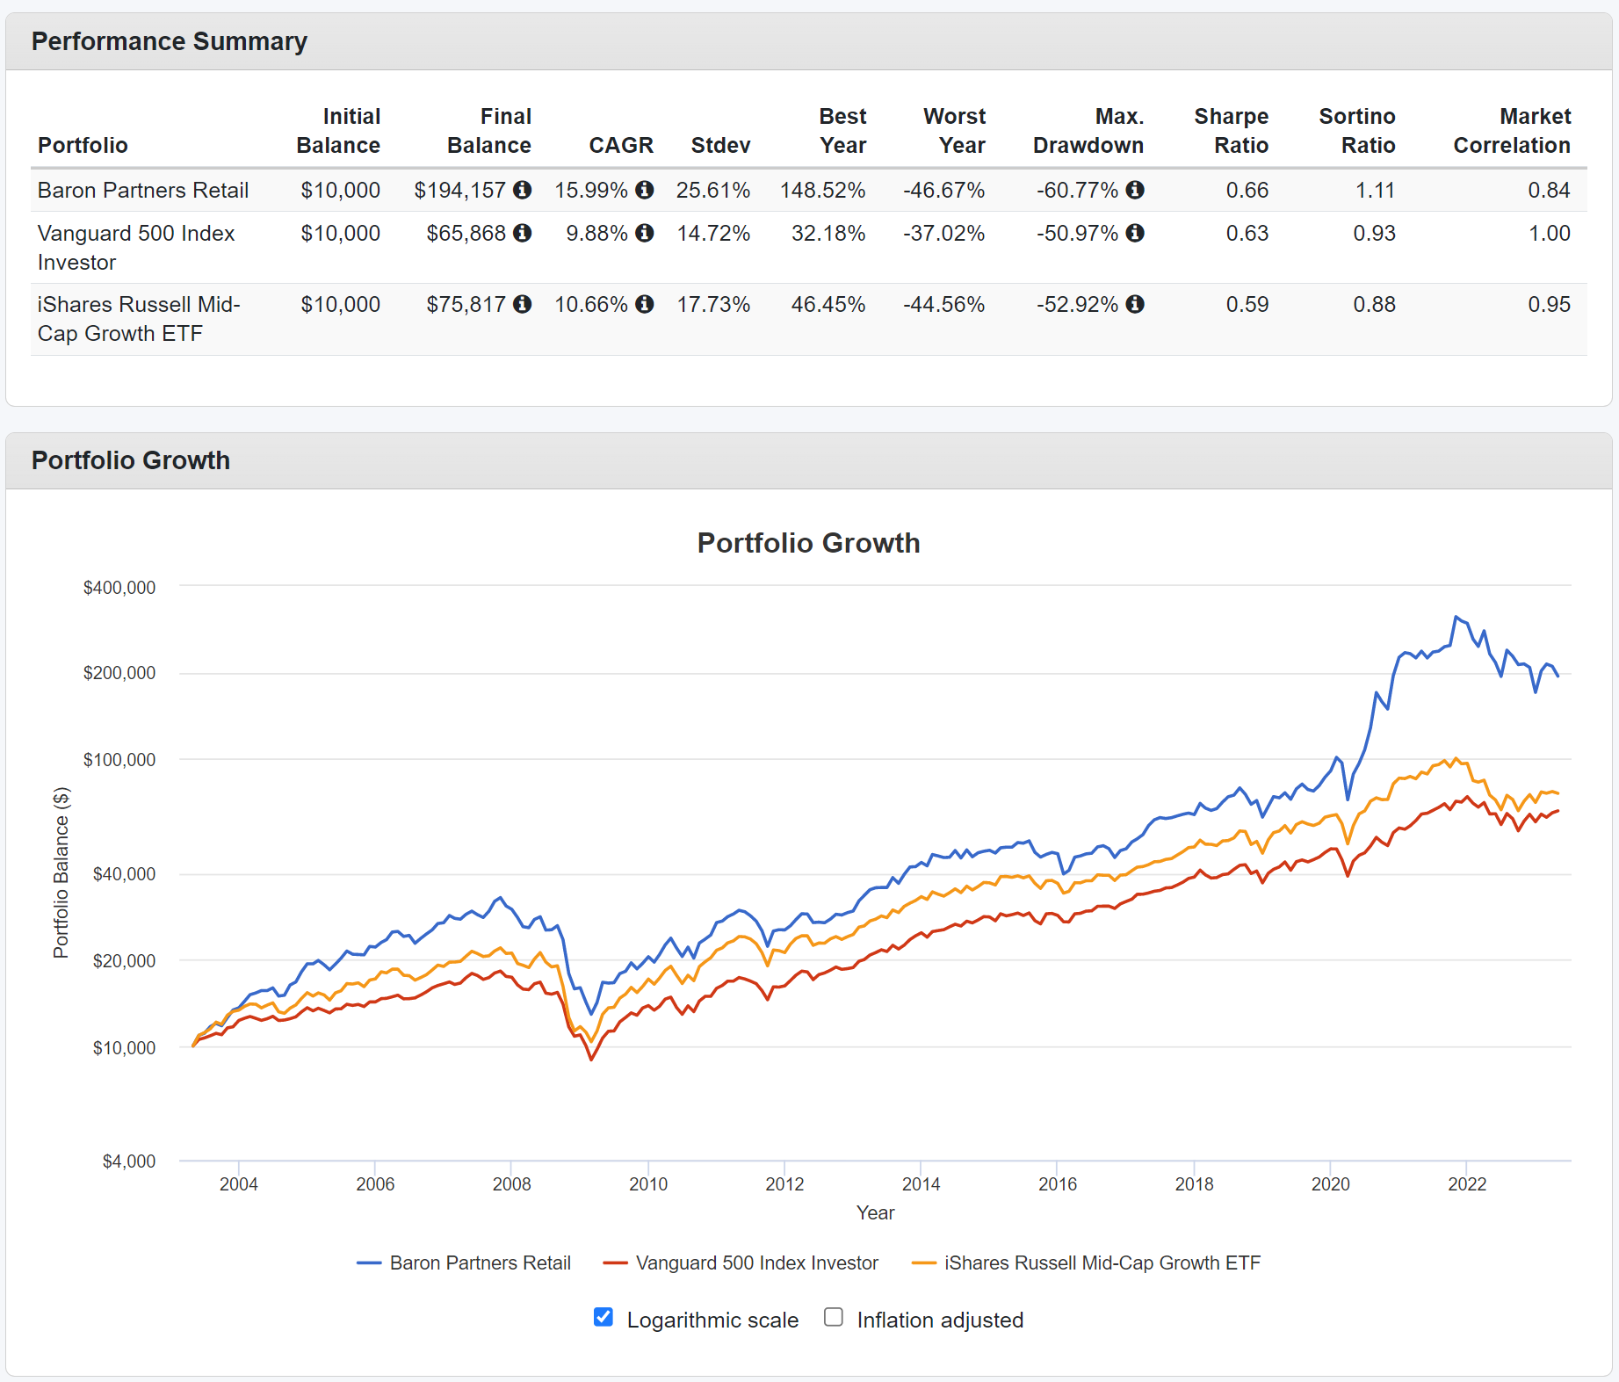Open Vanguard 500 final balance info icon

tap(524, 234)
